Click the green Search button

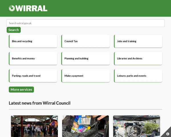pyautogui.click(x=14, y=30)
